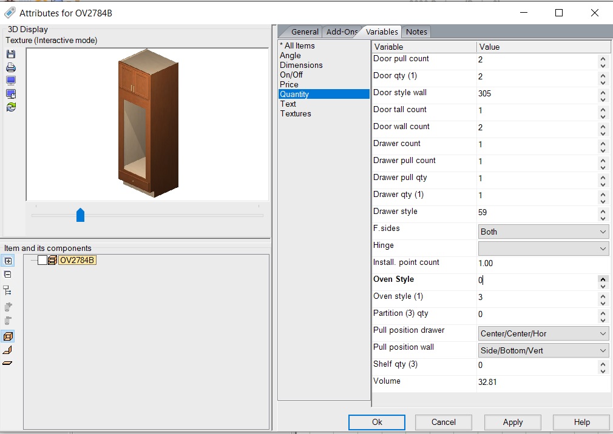Select the OV2784B item in the component tree
This screenshot has width=613, height=434.
tap(77, 260)
